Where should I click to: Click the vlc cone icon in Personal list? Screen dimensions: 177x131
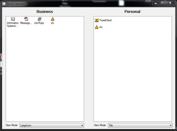point(97,27)
